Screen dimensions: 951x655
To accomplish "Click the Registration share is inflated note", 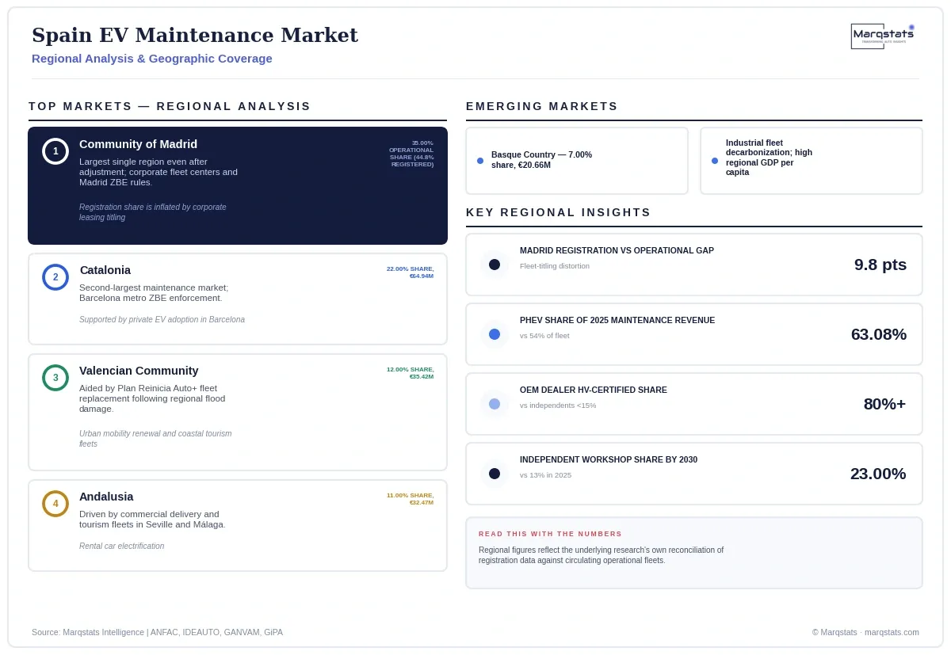I will (x=153, y=212).
